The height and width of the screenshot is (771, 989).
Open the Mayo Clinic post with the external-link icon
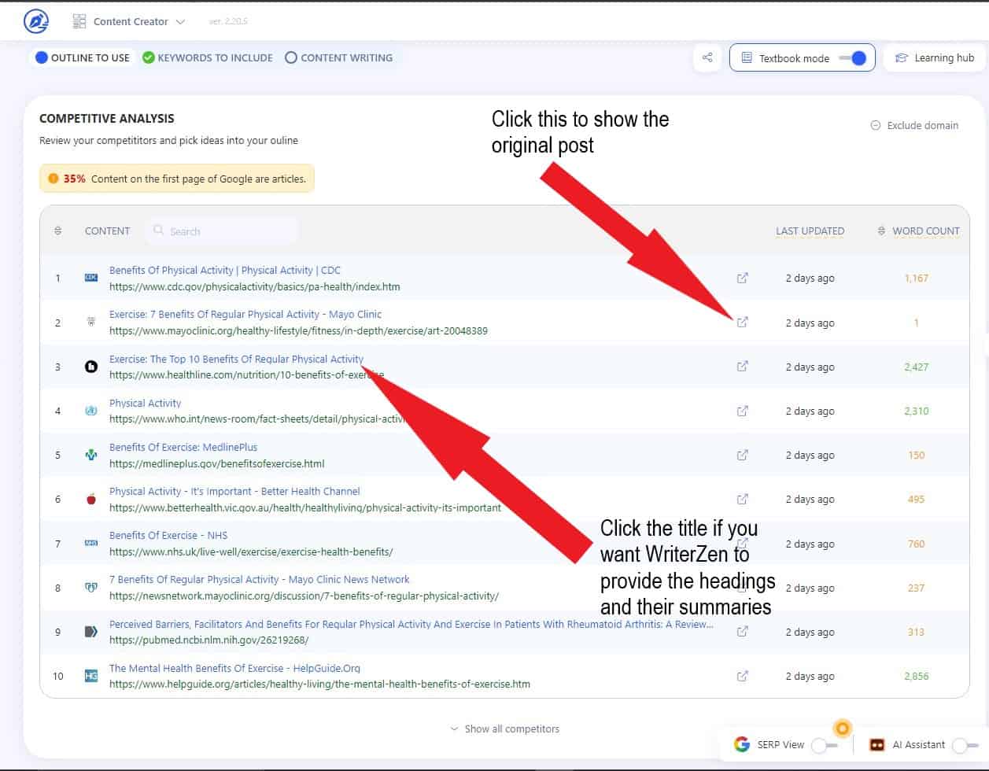click(x=742, y=323)
